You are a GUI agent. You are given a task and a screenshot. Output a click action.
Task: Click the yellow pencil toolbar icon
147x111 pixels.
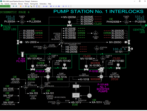tap(31, 6)
